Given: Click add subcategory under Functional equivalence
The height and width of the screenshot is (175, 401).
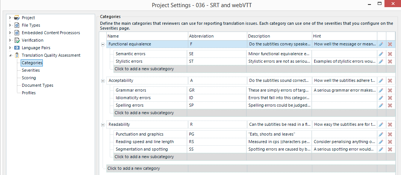Looking at the screenshot, I should (150, 69).
